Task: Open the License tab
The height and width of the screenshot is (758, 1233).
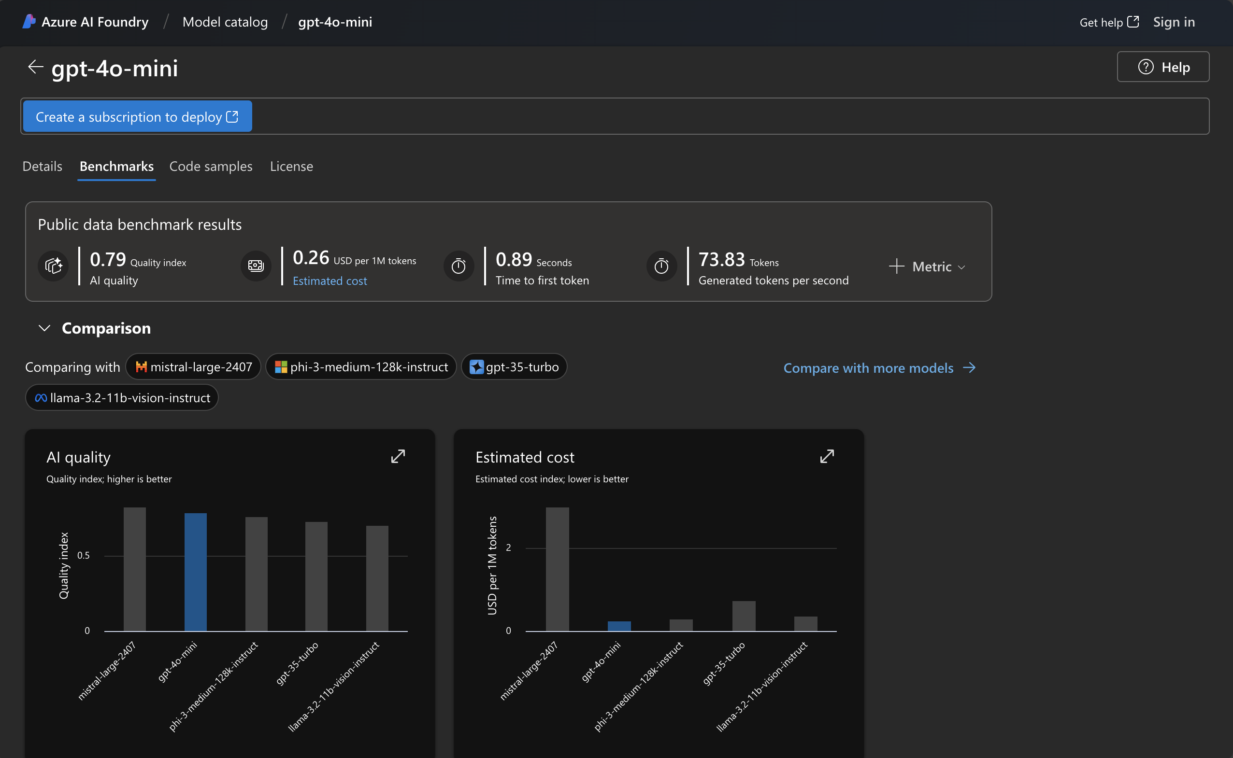Action: (x=291, y=167)
